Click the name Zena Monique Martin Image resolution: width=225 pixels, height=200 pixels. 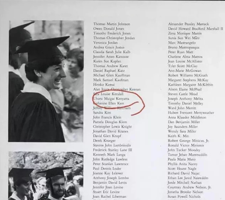click(185, 33)
